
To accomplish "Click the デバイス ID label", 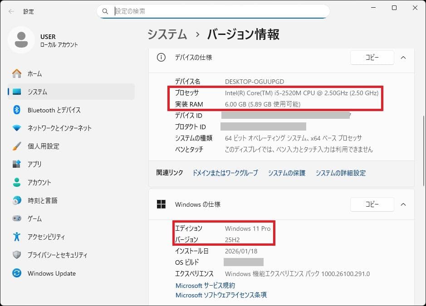I will coord(189,116).
